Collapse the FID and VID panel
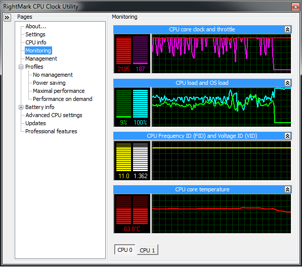 [287, 136]
